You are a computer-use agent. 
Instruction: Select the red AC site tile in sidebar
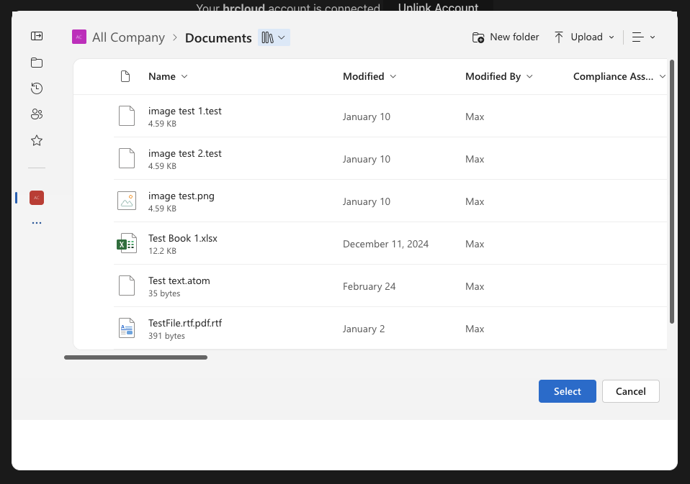pos(37,198)
